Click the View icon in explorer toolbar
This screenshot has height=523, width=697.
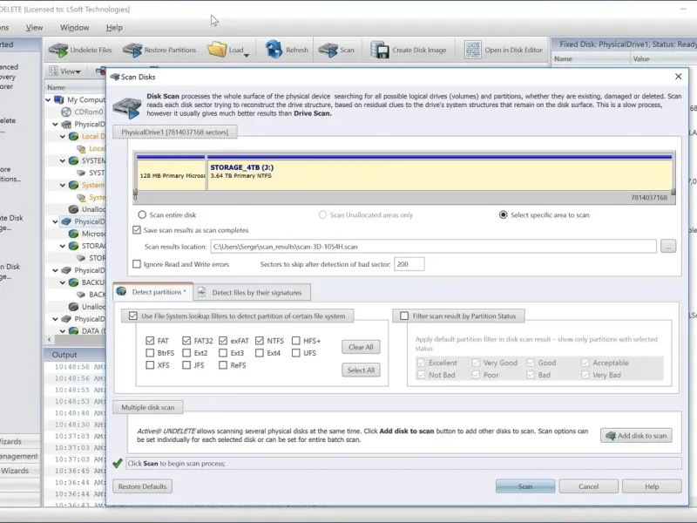point(53,71)
